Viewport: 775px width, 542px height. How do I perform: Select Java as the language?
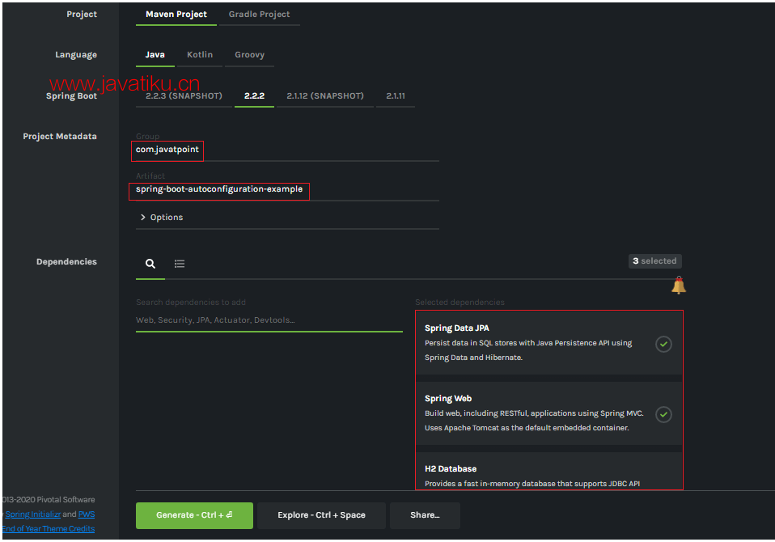click(x=155, y=55)
